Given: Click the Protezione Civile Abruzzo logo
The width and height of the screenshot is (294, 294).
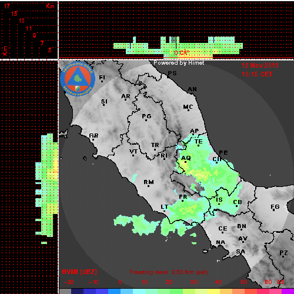Looking at the screenshot, I should 78,79.
